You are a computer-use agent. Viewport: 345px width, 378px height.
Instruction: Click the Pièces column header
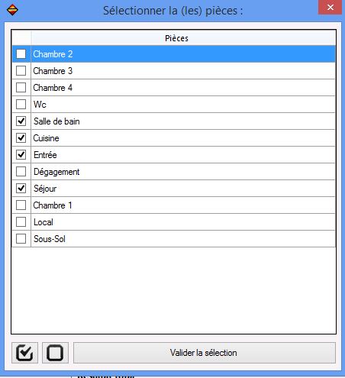[183, 38]
